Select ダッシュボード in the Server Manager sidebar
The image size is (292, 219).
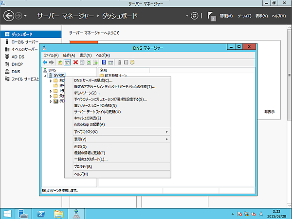point(31,34)
